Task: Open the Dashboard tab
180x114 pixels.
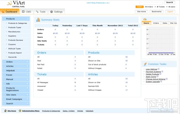Action: coord(10,12)
